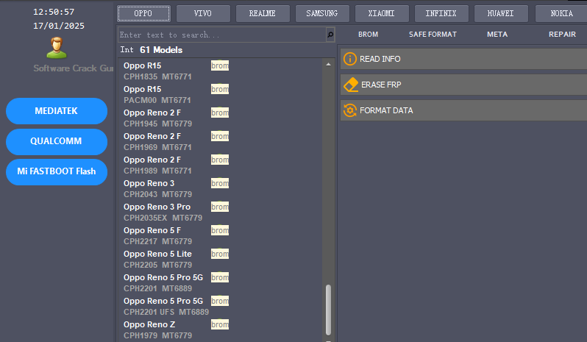Open Mi FASTBOOT Flash
Image resolution: width=587 pixels, height=342 pixels.
pos(57,172)
